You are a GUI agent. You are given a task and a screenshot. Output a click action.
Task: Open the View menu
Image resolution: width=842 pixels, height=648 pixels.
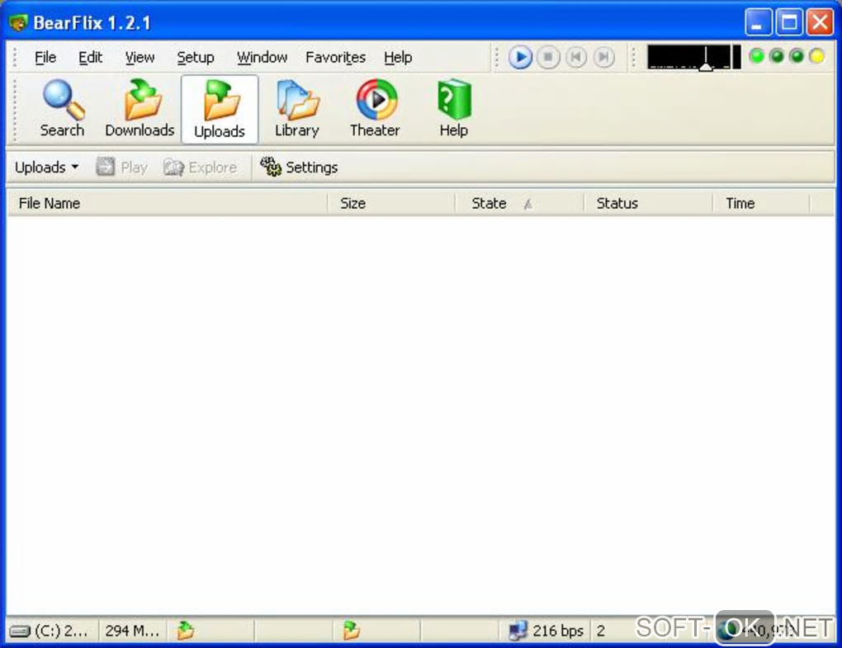click(x=140, y=57)
